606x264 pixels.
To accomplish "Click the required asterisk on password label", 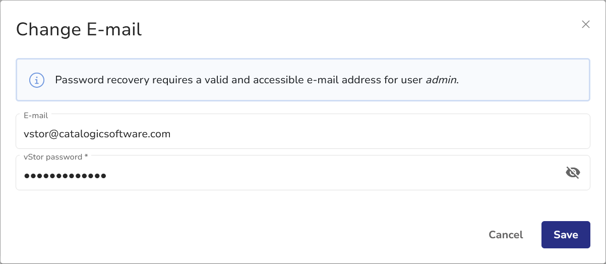I will [86, 157].
